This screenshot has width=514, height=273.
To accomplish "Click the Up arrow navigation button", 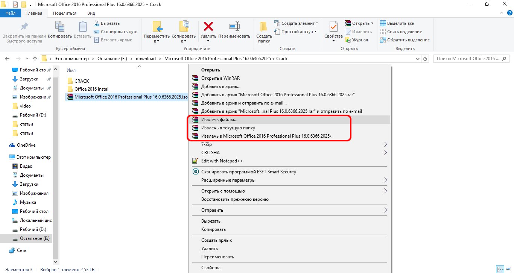I will point(35,59).
